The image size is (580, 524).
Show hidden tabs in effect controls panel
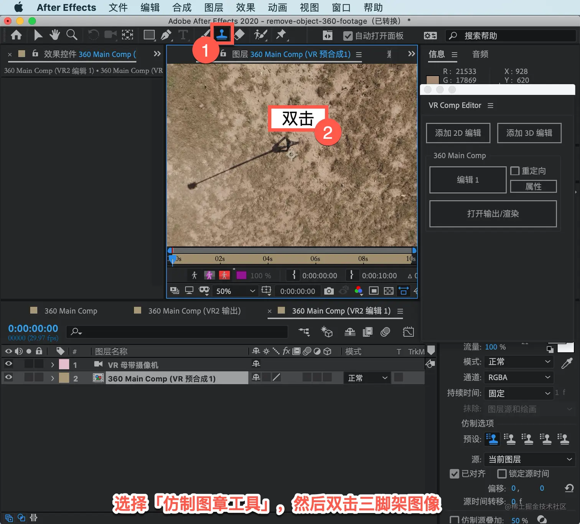pyautogui.click(x=157, y=54)
